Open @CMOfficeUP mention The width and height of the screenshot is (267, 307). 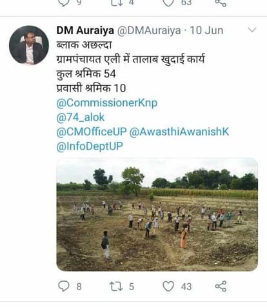pos(92,132)
